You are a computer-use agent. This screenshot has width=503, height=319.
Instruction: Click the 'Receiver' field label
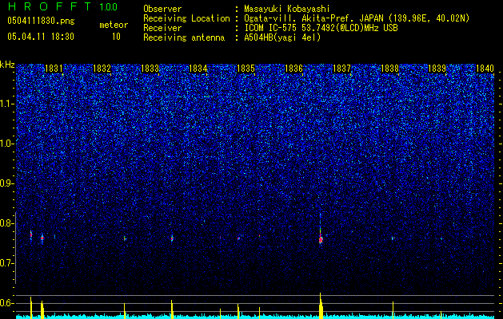pyautogui.click(x=162, y=28)
